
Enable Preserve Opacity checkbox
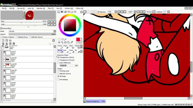click(2, 37)
